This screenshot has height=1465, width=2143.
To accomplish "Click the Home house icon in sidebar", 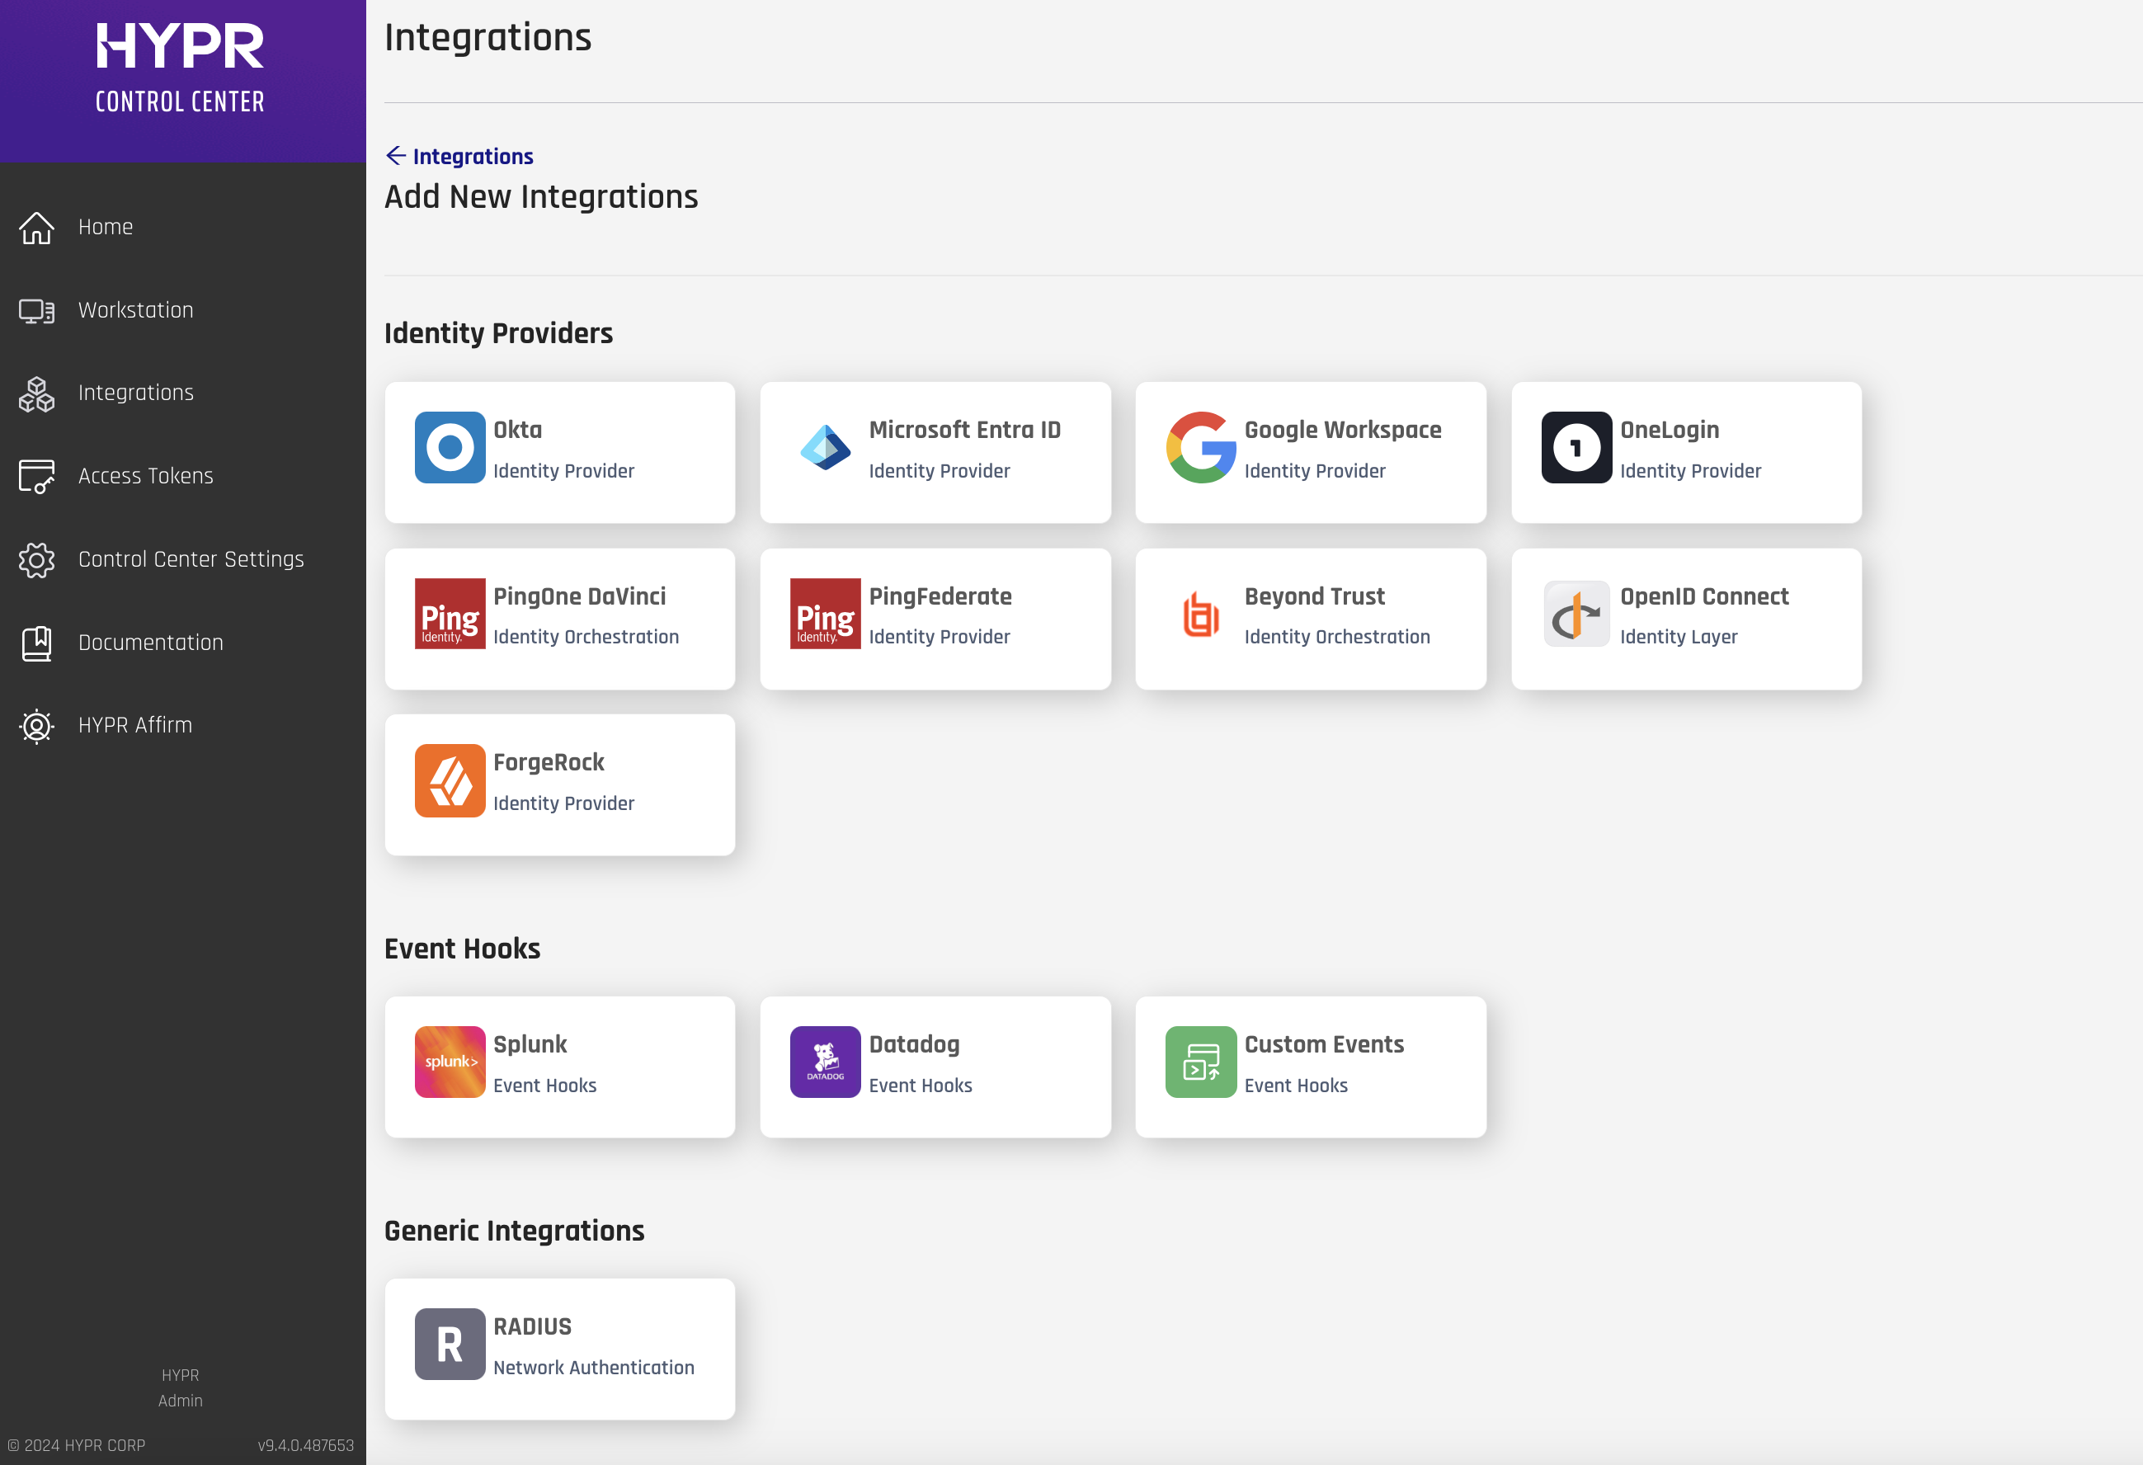I will [x=37, y=228].
